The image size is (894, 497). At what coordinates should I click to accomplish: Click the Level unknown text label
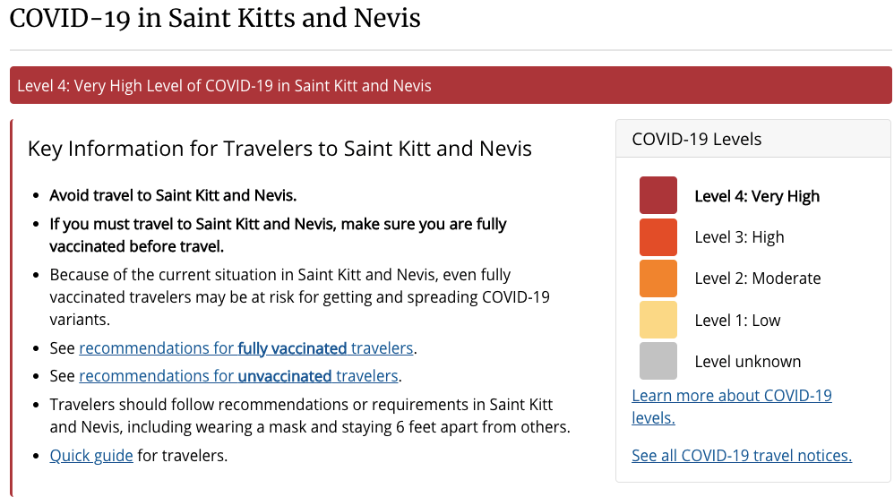[747, 362]
